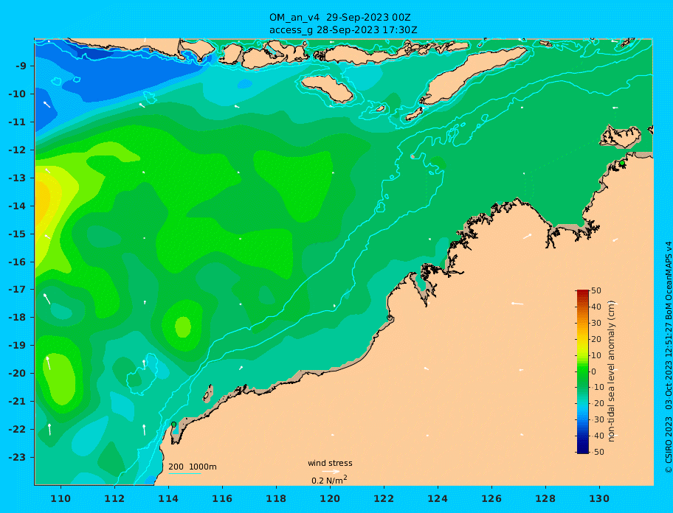Click the latitude label -18
The height and width of the screenshot is (513, 673).
tap(17, 317)
